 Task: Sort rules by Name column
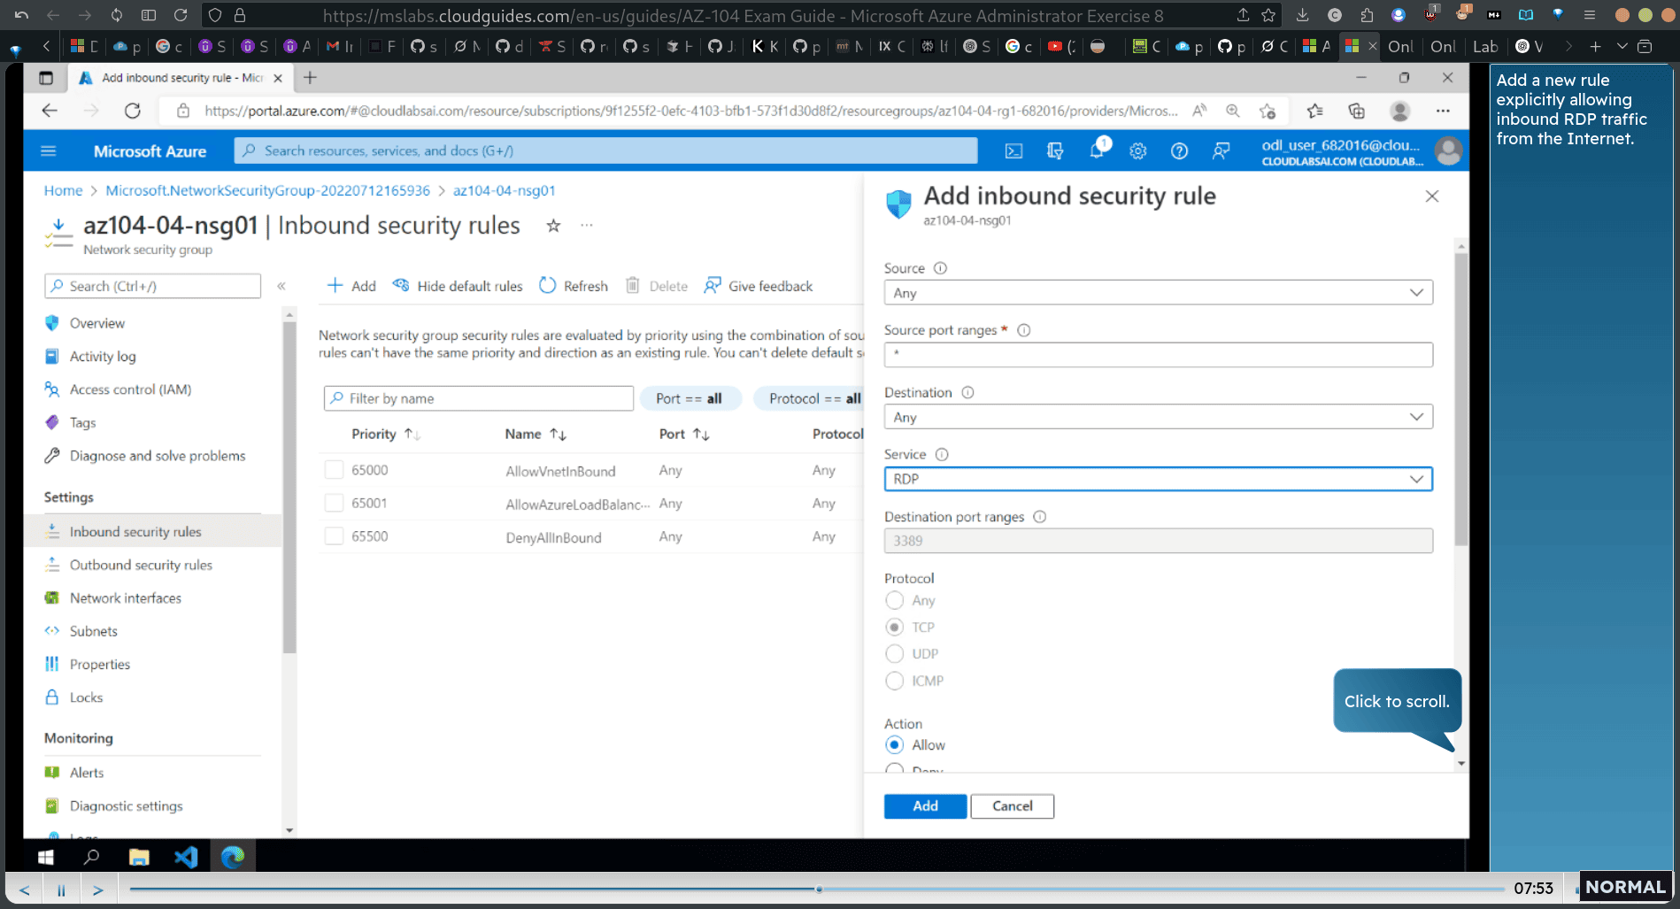(x=536, y=434)
